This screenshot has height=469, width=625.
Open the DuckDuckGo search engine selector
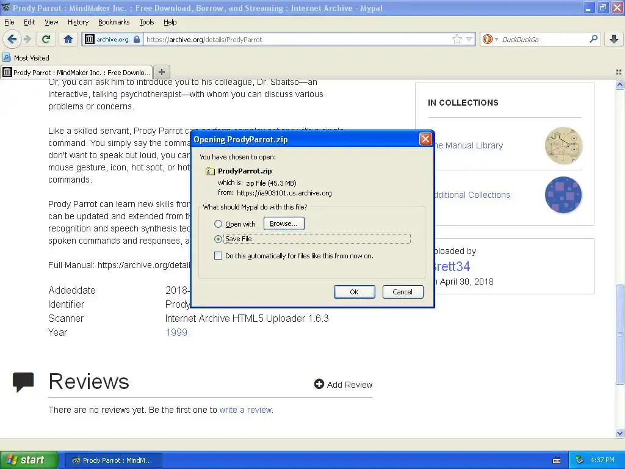(x=490, y=39)
